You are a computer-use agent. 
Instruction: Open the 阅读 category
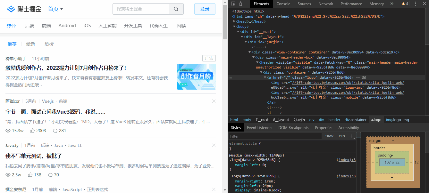[182, 26]
